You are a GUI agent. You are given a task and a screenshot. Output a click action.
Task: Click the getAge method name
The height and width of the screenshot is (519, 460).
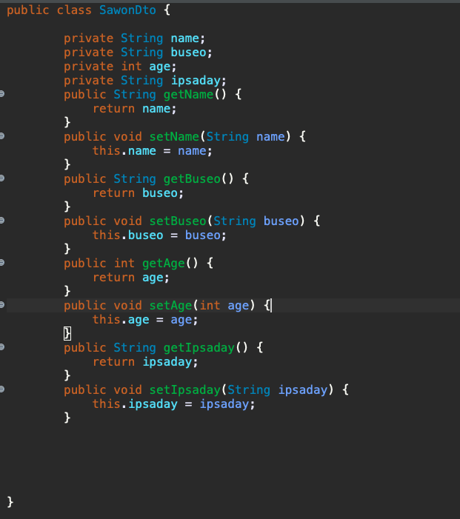pos(164,264)
